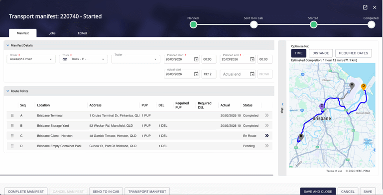
Task: Open manifest in new window icon
Action: pos(365,7)
